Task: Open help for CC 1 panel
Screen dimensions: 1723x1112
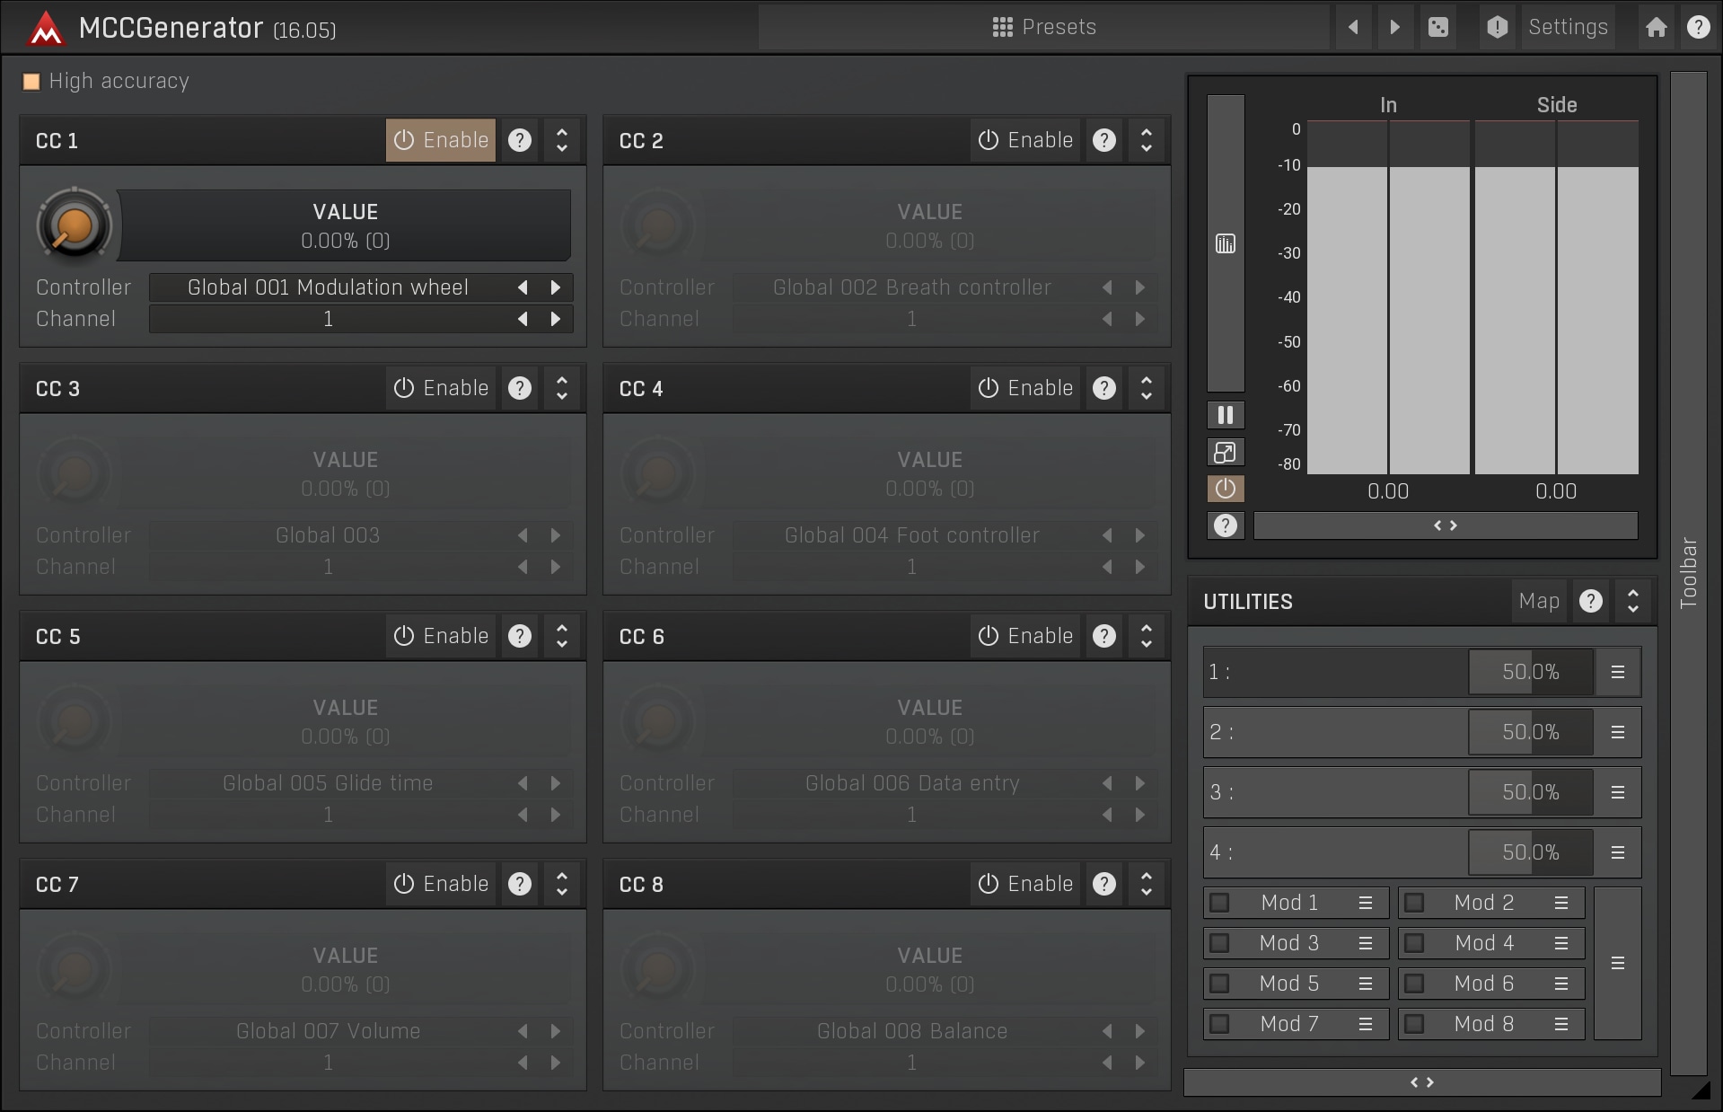Action: point(520,140)
